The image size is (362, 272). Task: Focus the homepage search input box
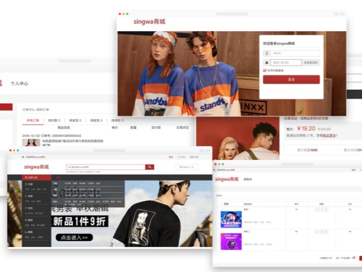click(x=106, y=167)
